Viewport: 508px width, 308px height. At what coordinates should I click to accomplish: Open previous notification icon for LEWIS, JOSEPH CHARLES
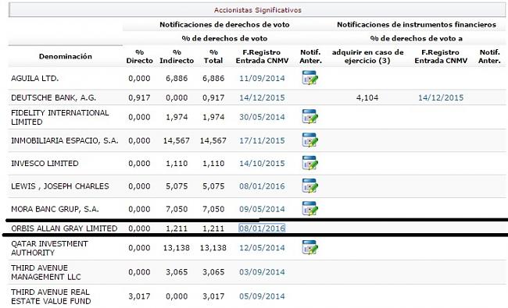tap(309, 186)
